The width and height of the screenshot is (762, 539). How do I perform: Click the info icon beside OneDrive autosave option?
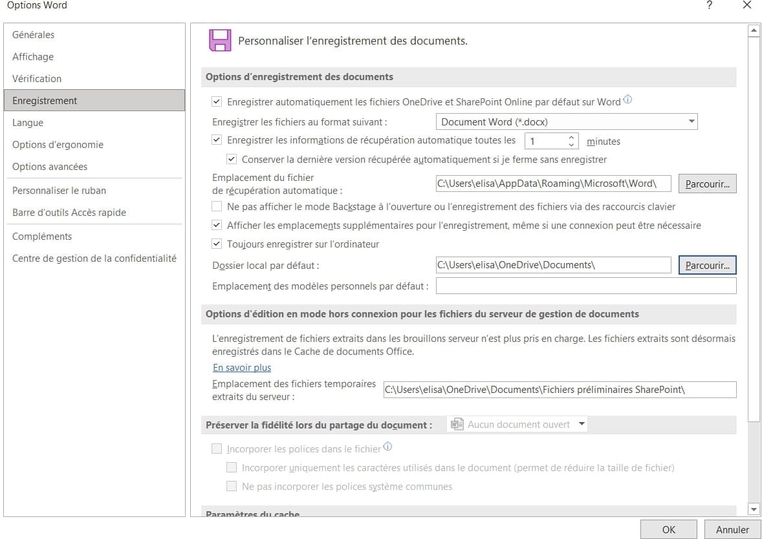627,100
